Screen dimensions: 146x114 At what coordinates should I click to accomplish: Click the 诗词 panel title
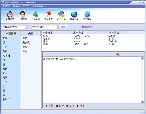(x=118, y=54)
